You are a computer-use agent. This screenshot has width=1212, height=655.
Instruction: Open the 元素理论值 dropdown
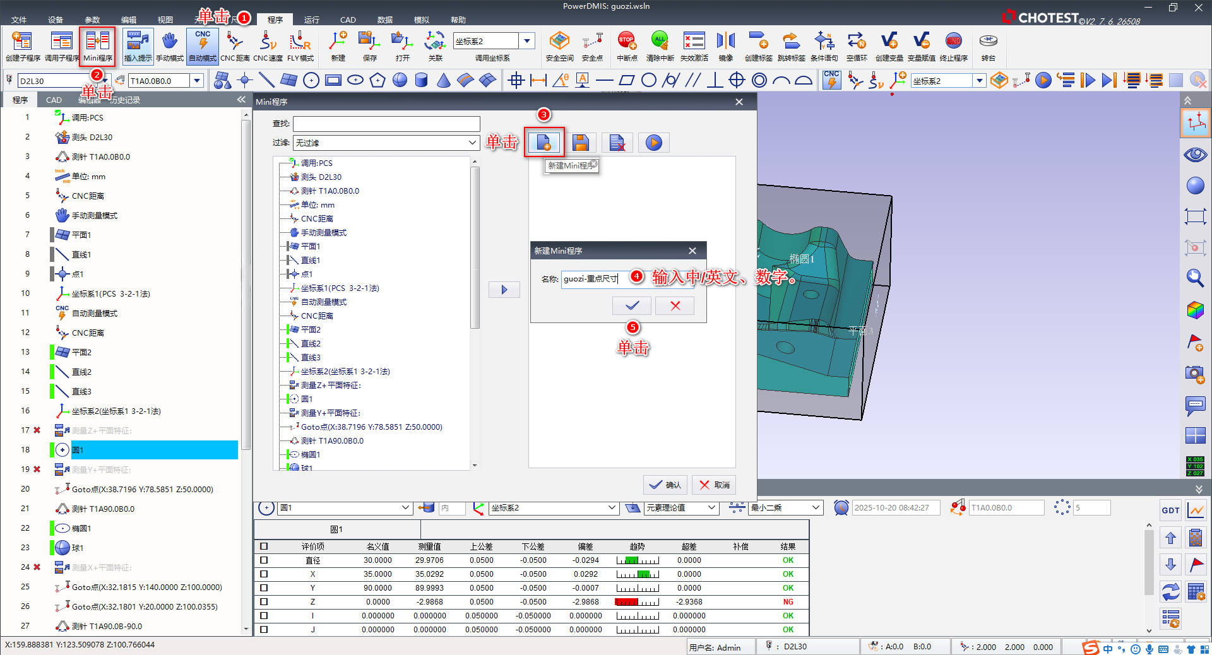pos(681,508)
